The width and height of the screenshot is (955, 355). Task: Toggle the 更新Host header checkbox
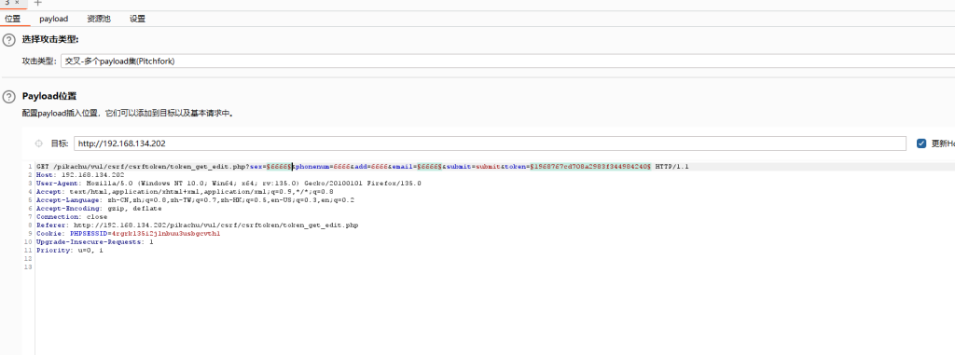coord(921,143)
